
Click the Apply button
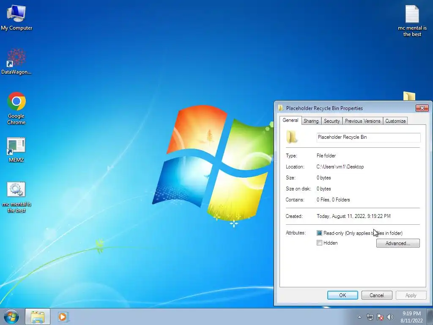[411, 295]
